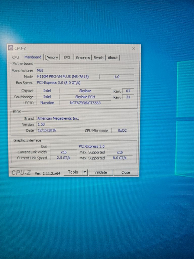Image resolution: width=194 pixels, height=259 pixels.
Task: Click the Chipset Rev. value 07
Action: pos(128,91)
